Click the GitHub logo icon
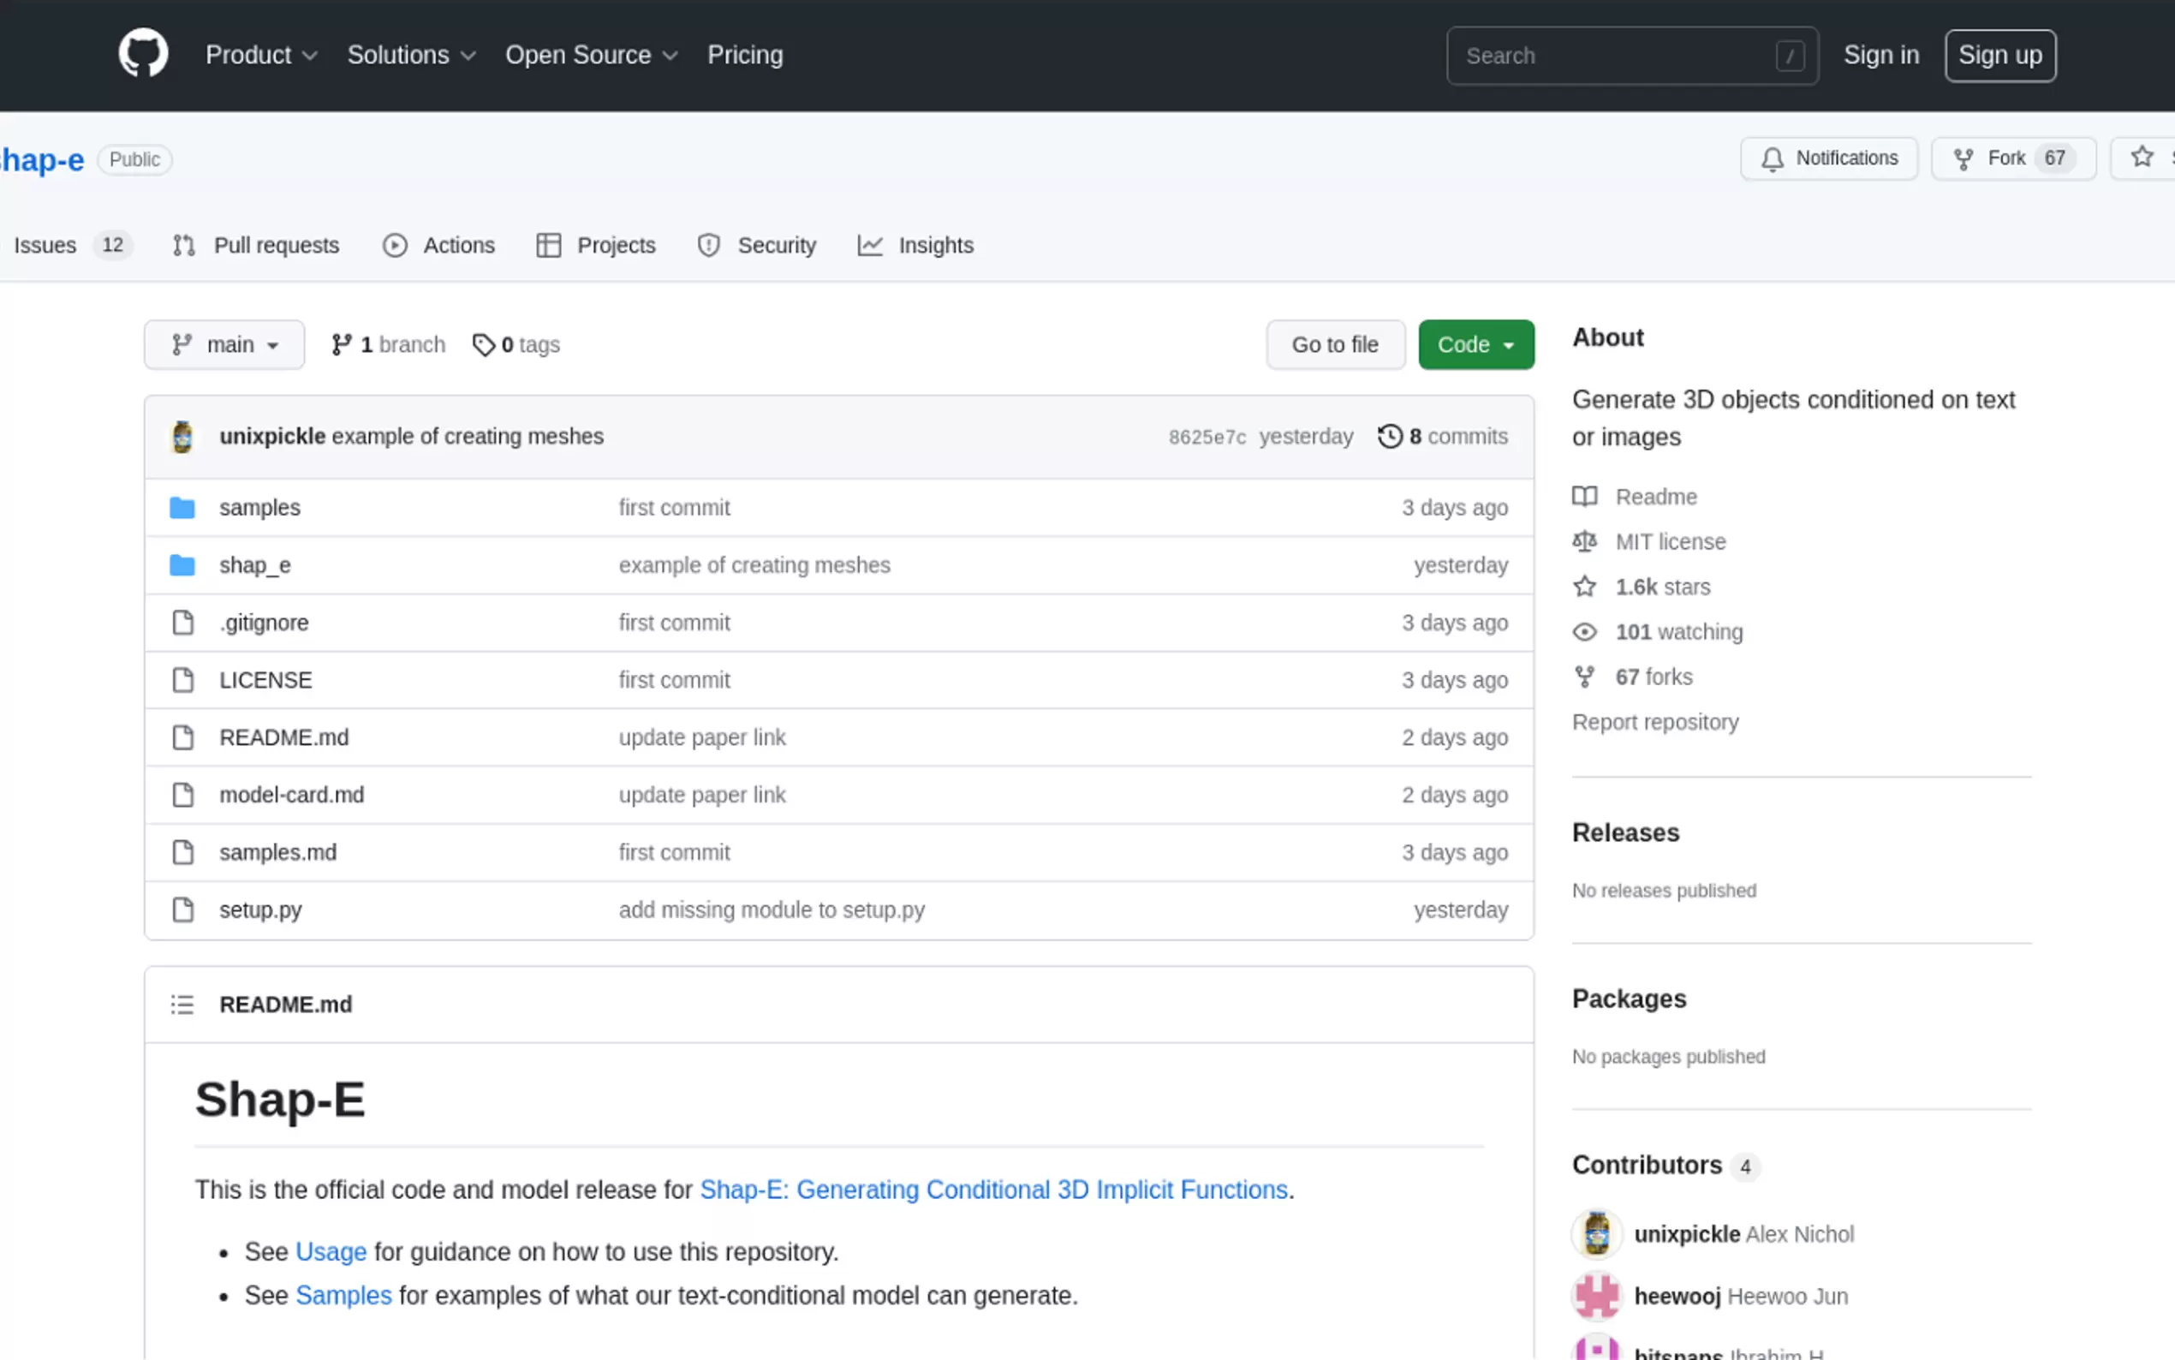Image resolution: width=2175 pixels, height=1360 pixels. pyautogui.click(x=143, y=54)
